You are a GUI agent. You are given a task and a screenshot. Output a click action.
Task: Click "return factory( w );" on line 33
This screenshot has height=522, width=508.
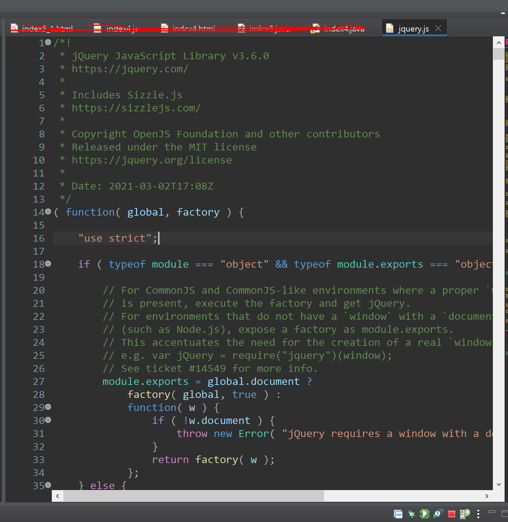[213, 460]
